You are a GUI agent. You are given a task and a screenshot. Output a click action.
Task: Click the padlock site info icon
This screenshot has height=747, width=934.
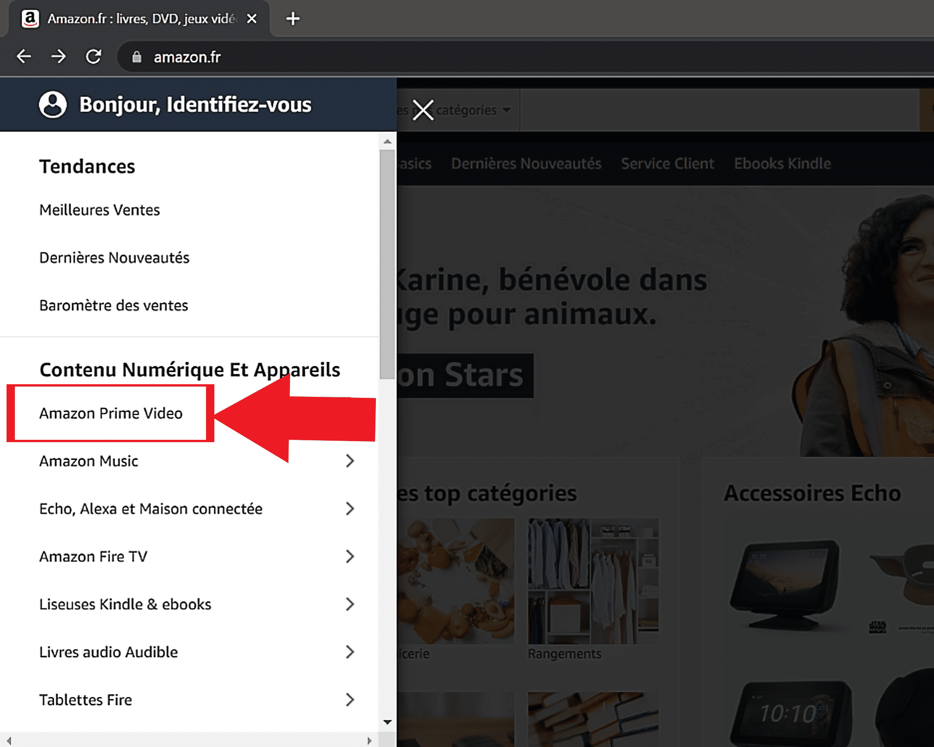[x=136, y=57]
